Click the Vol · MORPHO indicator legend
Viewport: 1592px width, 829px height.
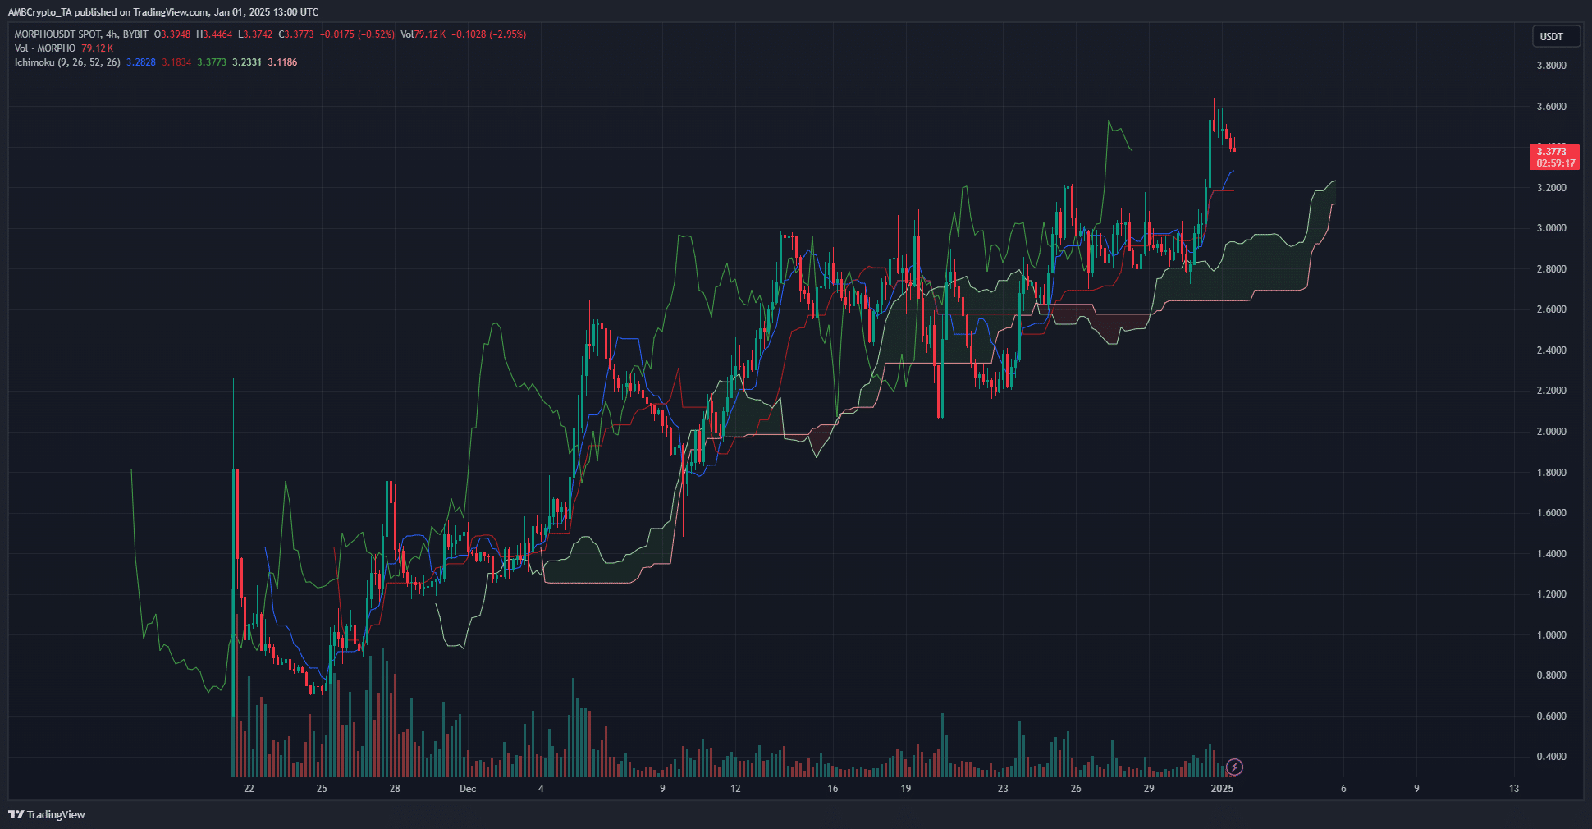point(45,48)
